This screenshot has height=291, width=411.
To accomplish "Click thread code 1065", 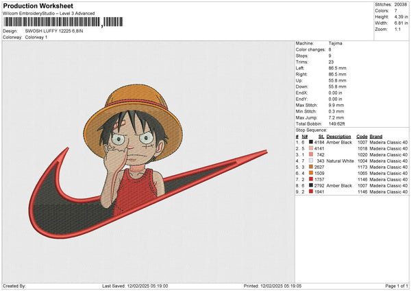I will point(363,173).
